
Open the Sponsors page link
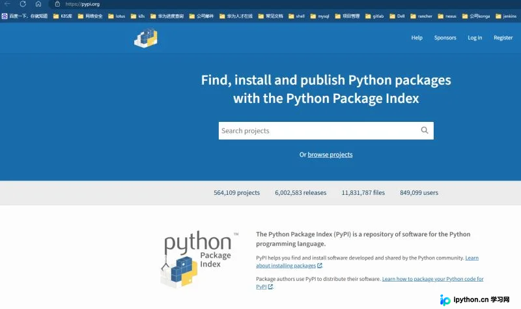tap(445, 38)
